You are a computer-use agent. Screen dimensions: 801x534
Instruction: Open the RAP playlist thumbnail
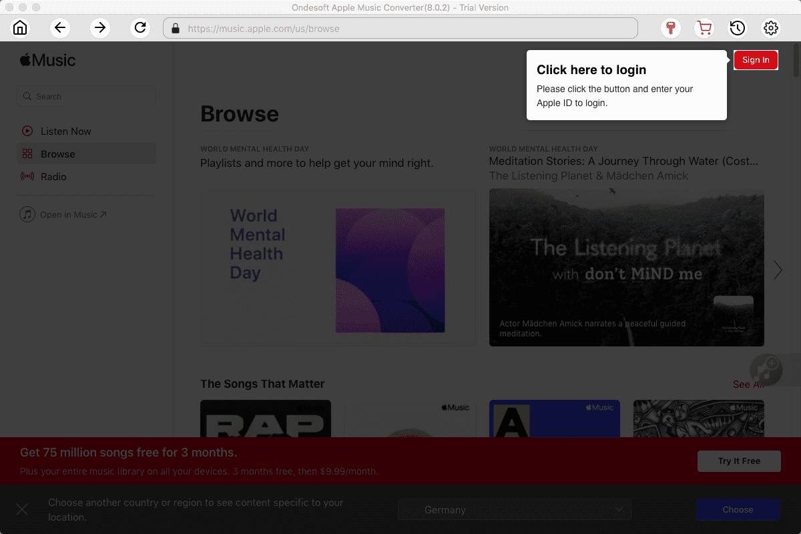click(x=266, y=419)
